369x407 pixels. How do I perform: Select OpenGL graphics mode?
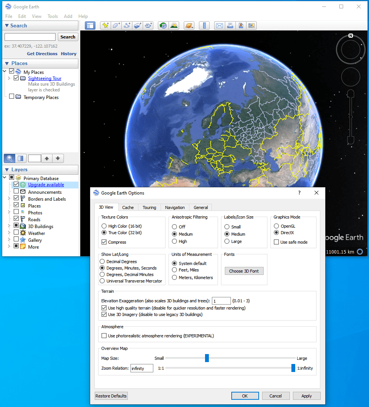coord(277,226)
